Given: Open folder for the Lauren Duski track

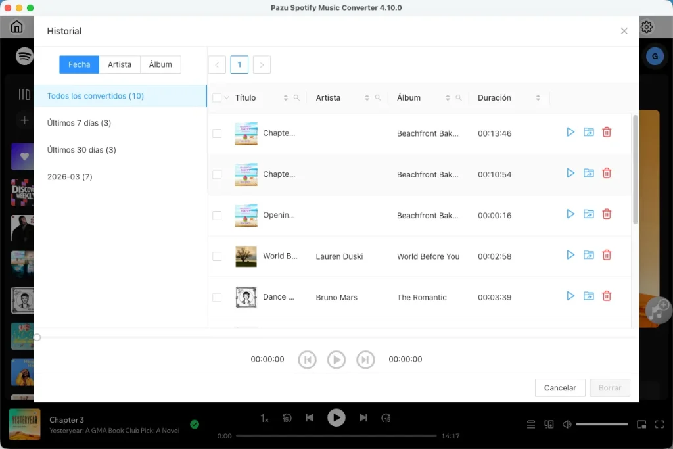Looking at the screenshot, I should click(x=588, y=255).
